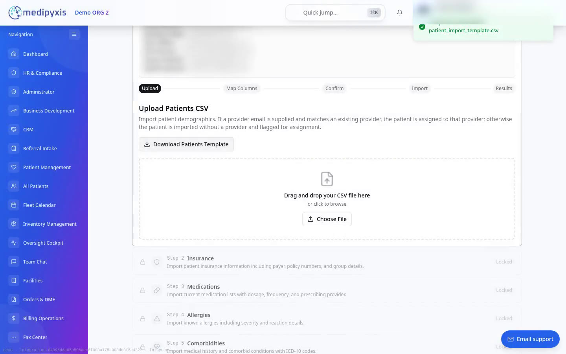Click the pill icon on Medications step
566x354 pixels.
coord(157,290)
